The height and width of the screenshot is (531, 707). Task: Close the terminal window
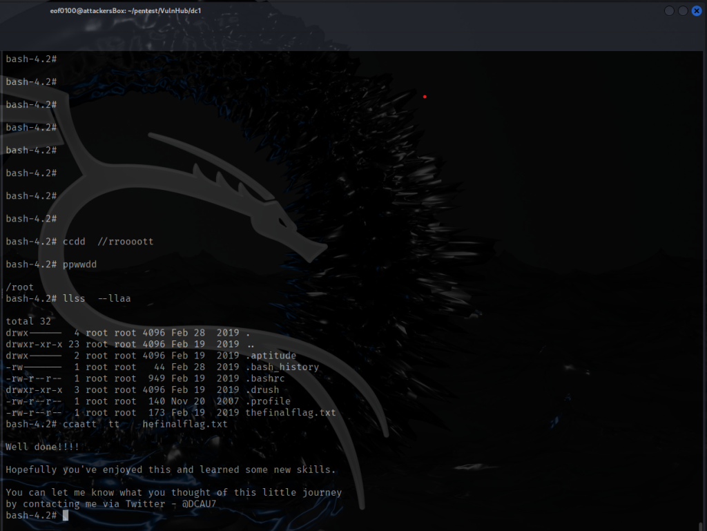(x=697, y=11)
